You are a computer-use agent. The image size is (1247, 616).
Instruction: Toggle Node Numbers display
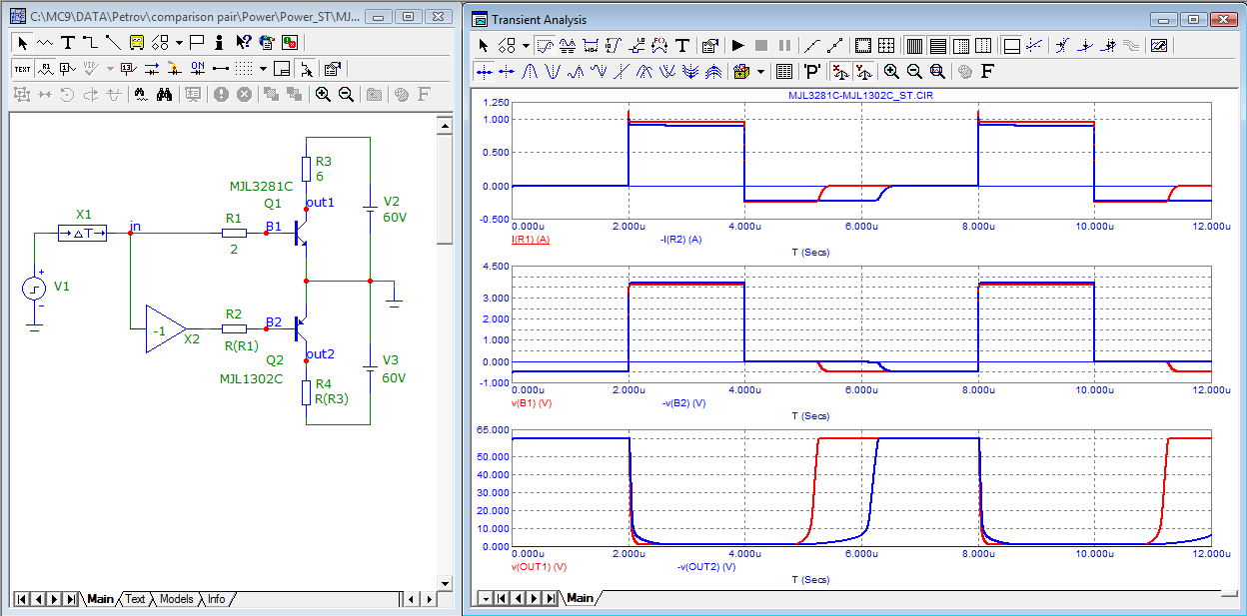point(68,69)
